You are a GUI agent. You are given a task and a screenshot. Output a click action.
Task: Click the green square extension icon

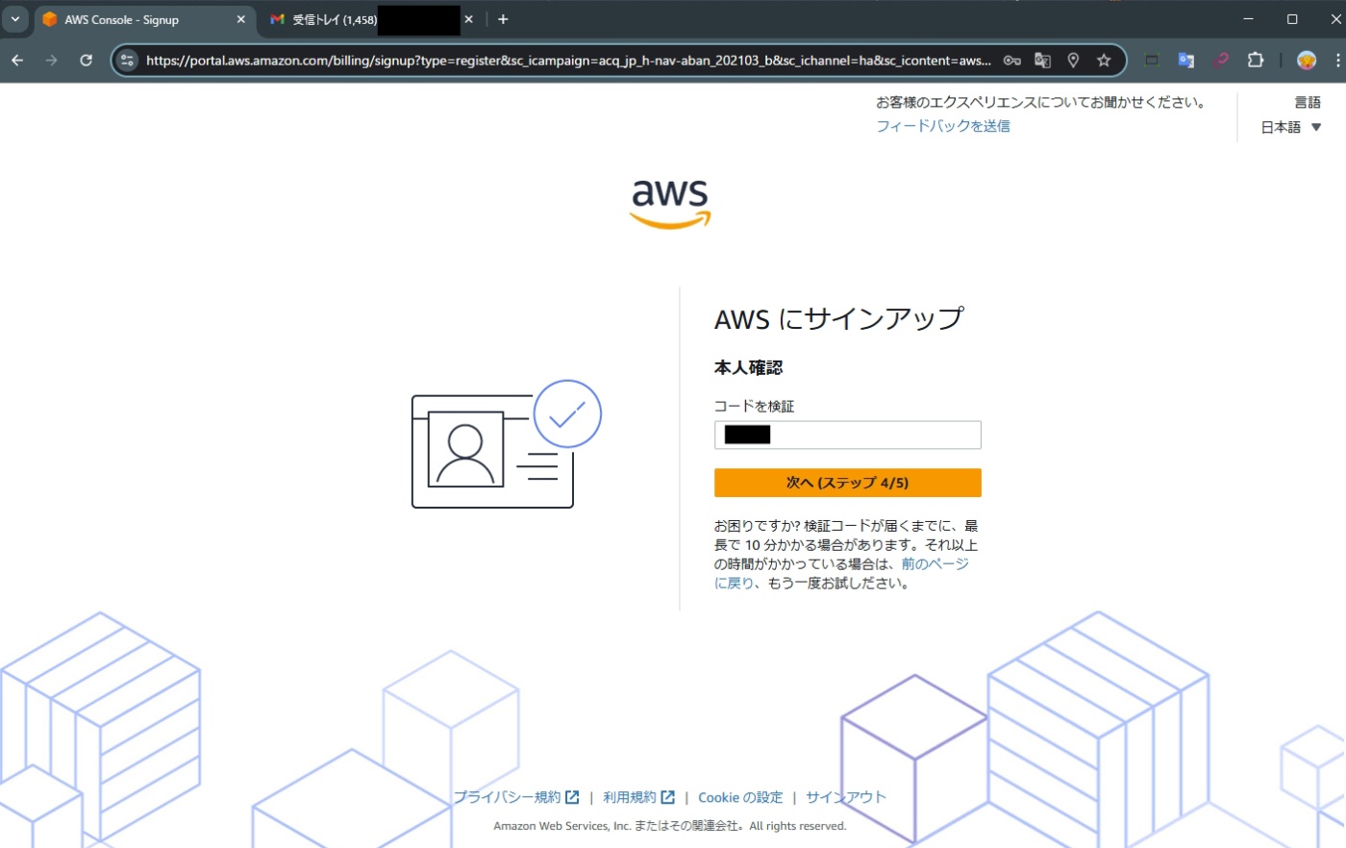[1152, 60]
